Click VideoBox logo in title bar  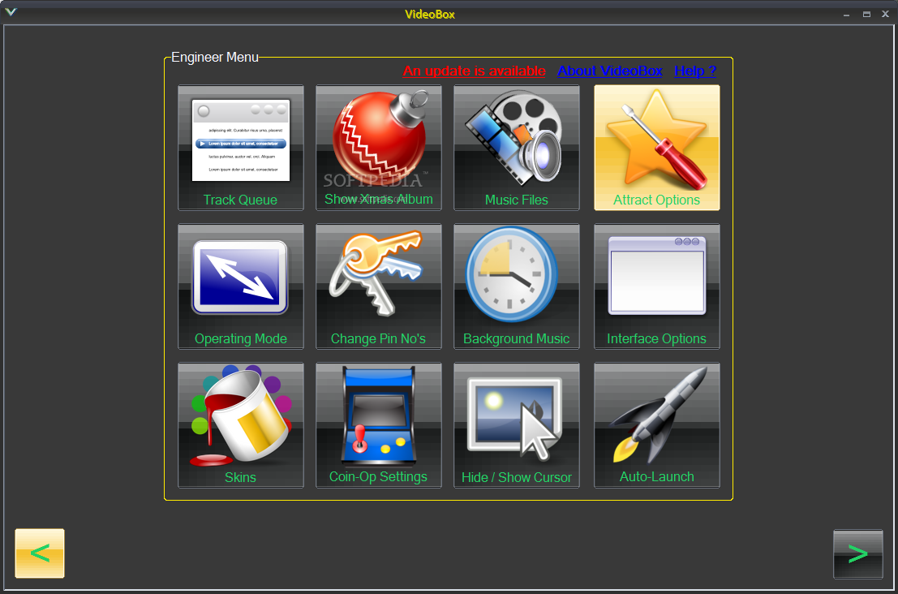tap(11, 12)
